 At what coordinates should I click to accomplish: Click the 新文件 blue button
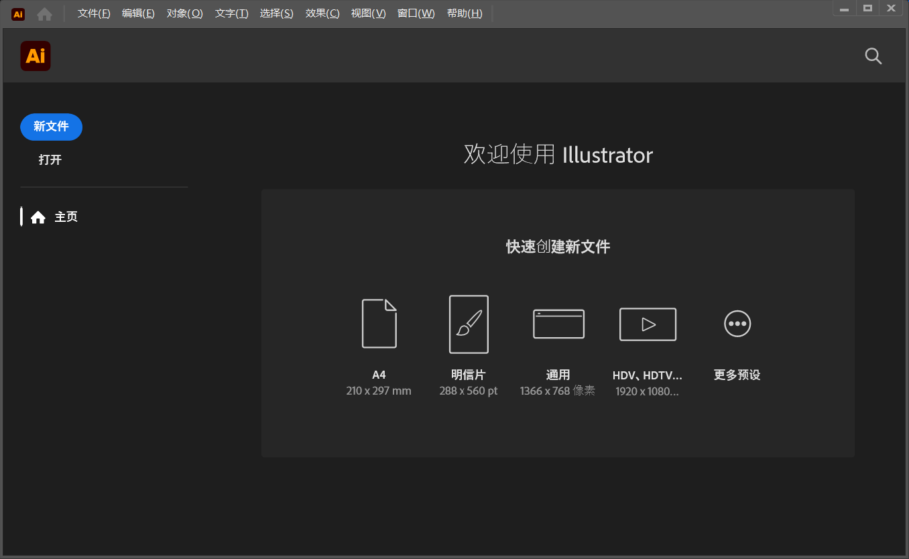coord(51,127)
